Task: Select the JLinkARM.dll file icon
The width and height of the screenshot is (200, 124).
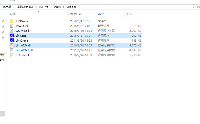Action: pos(12,45)
